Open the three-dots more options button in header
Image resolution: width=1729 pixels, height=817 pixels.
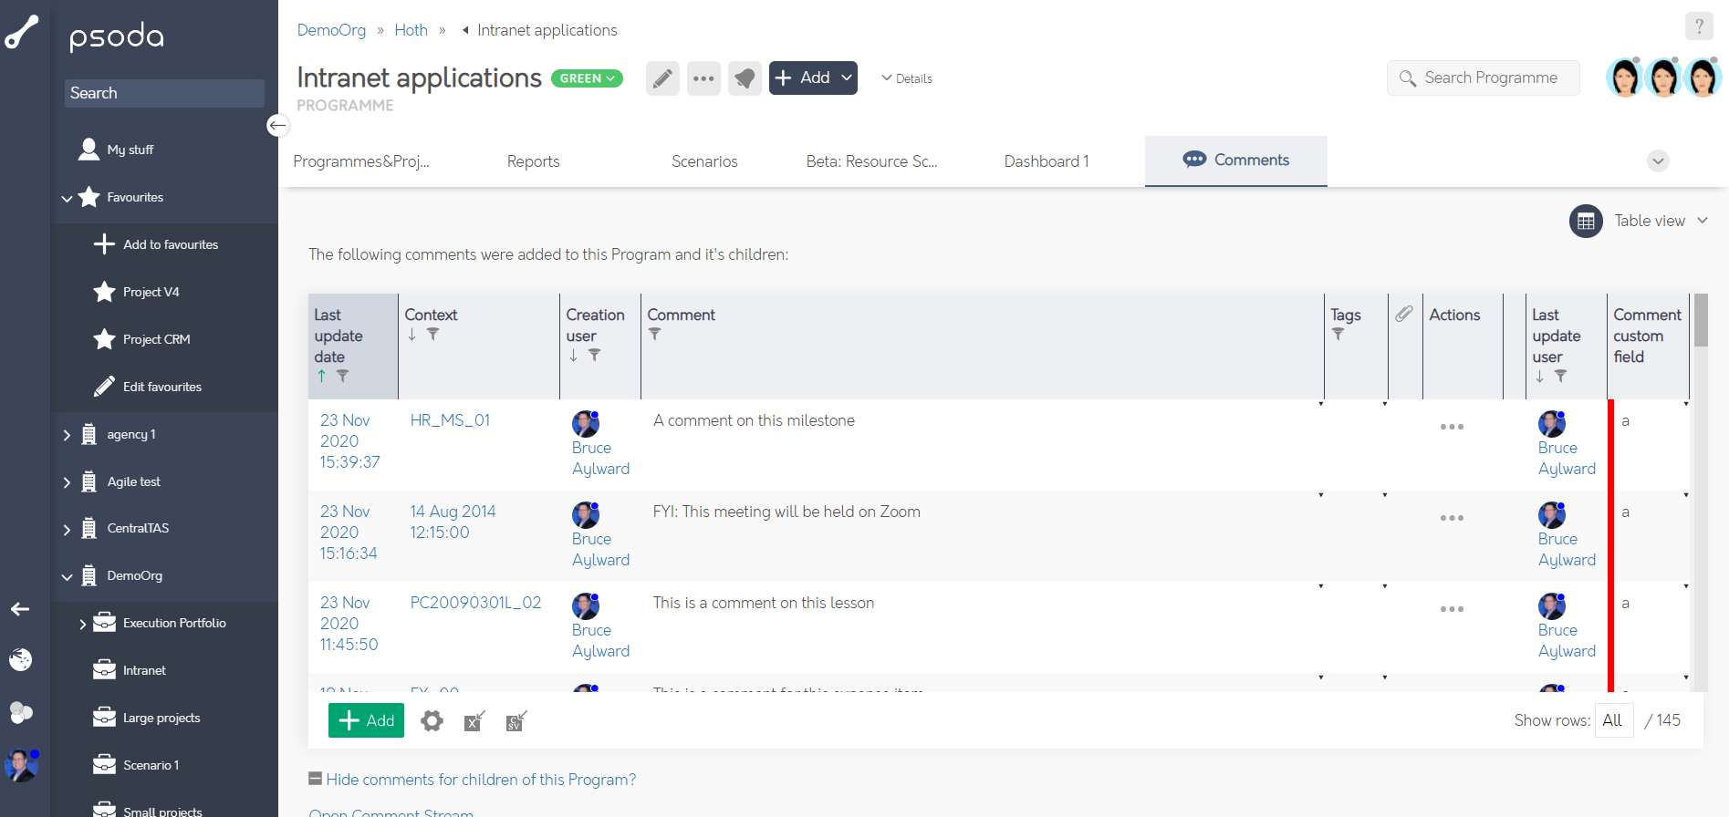coord(703,78)
